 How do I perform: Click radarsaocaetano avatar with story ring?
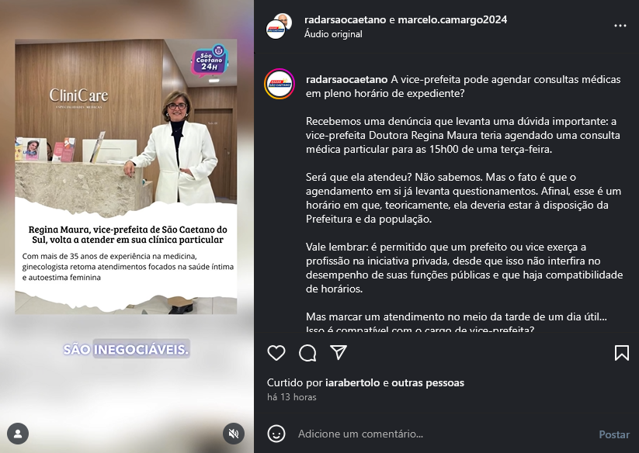coord(280,85)
